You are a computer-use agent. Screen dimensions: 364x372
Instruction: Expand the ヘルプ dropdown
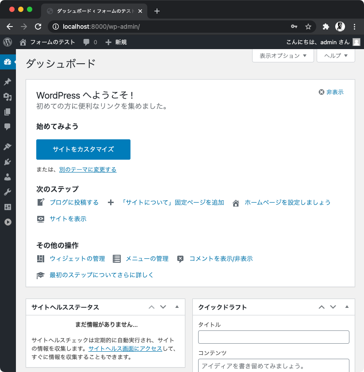(336, 56)
